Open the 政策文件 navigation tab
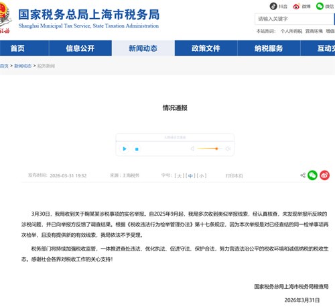This screenshot has height=307, width=335. coord(206,48)
